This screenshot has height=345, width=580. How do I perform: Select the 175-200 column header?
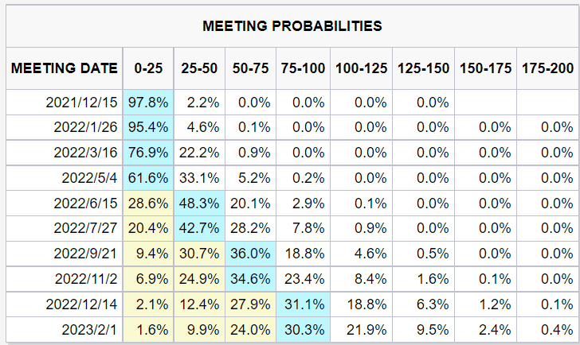tap(547, 68)
